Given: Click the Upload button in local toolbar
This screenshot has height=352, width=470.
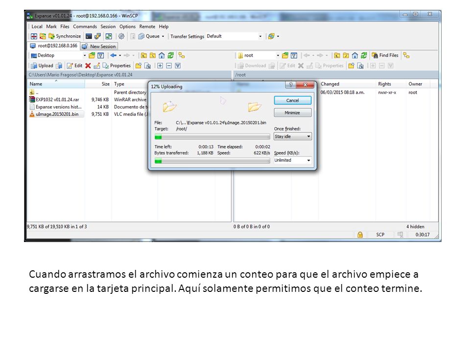Looking at the screenshot, I should tap(42, 66).
